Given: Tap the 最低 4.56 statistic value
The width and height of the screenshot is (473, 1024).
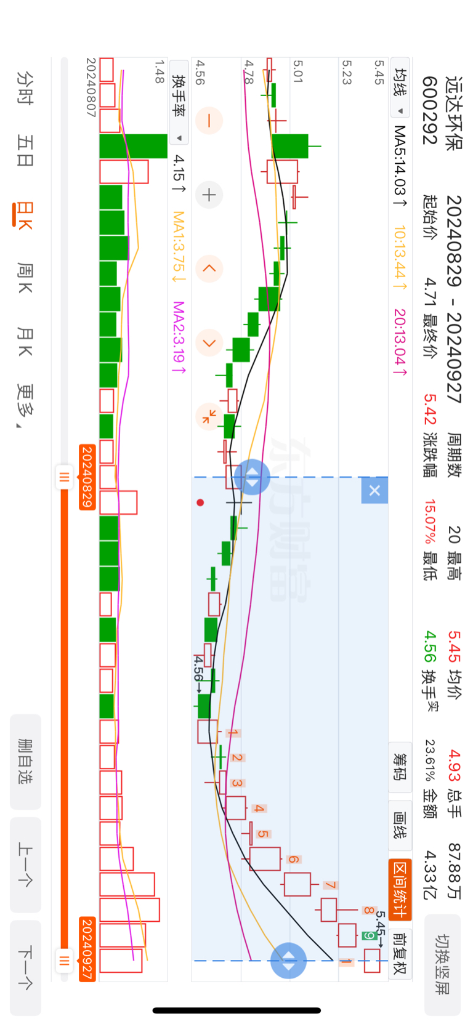Looking at the screenshot, I should (x=429, y=645).
